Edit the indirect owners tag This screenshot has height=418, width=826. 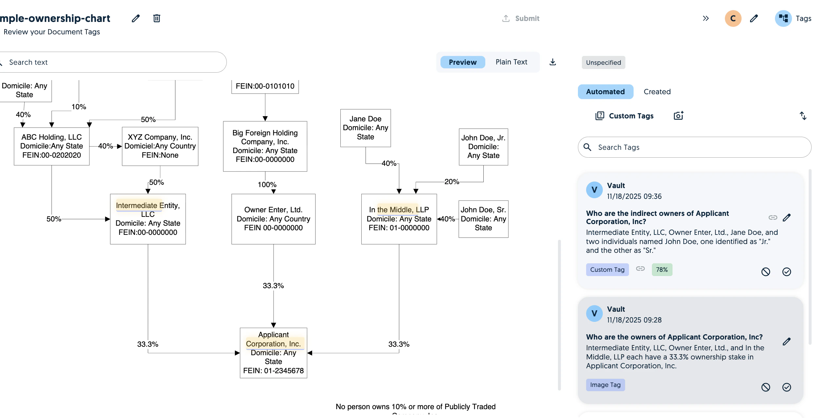[787, 218]
